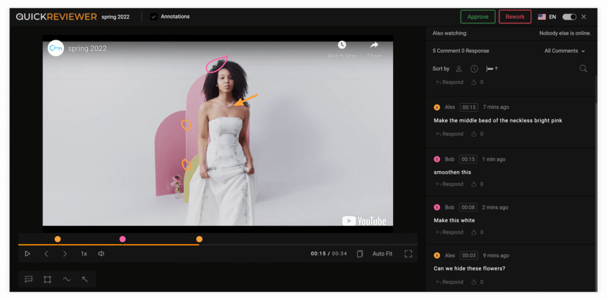Open the EN language selector
Screen dimensions: 607x300
pos(547,17)
